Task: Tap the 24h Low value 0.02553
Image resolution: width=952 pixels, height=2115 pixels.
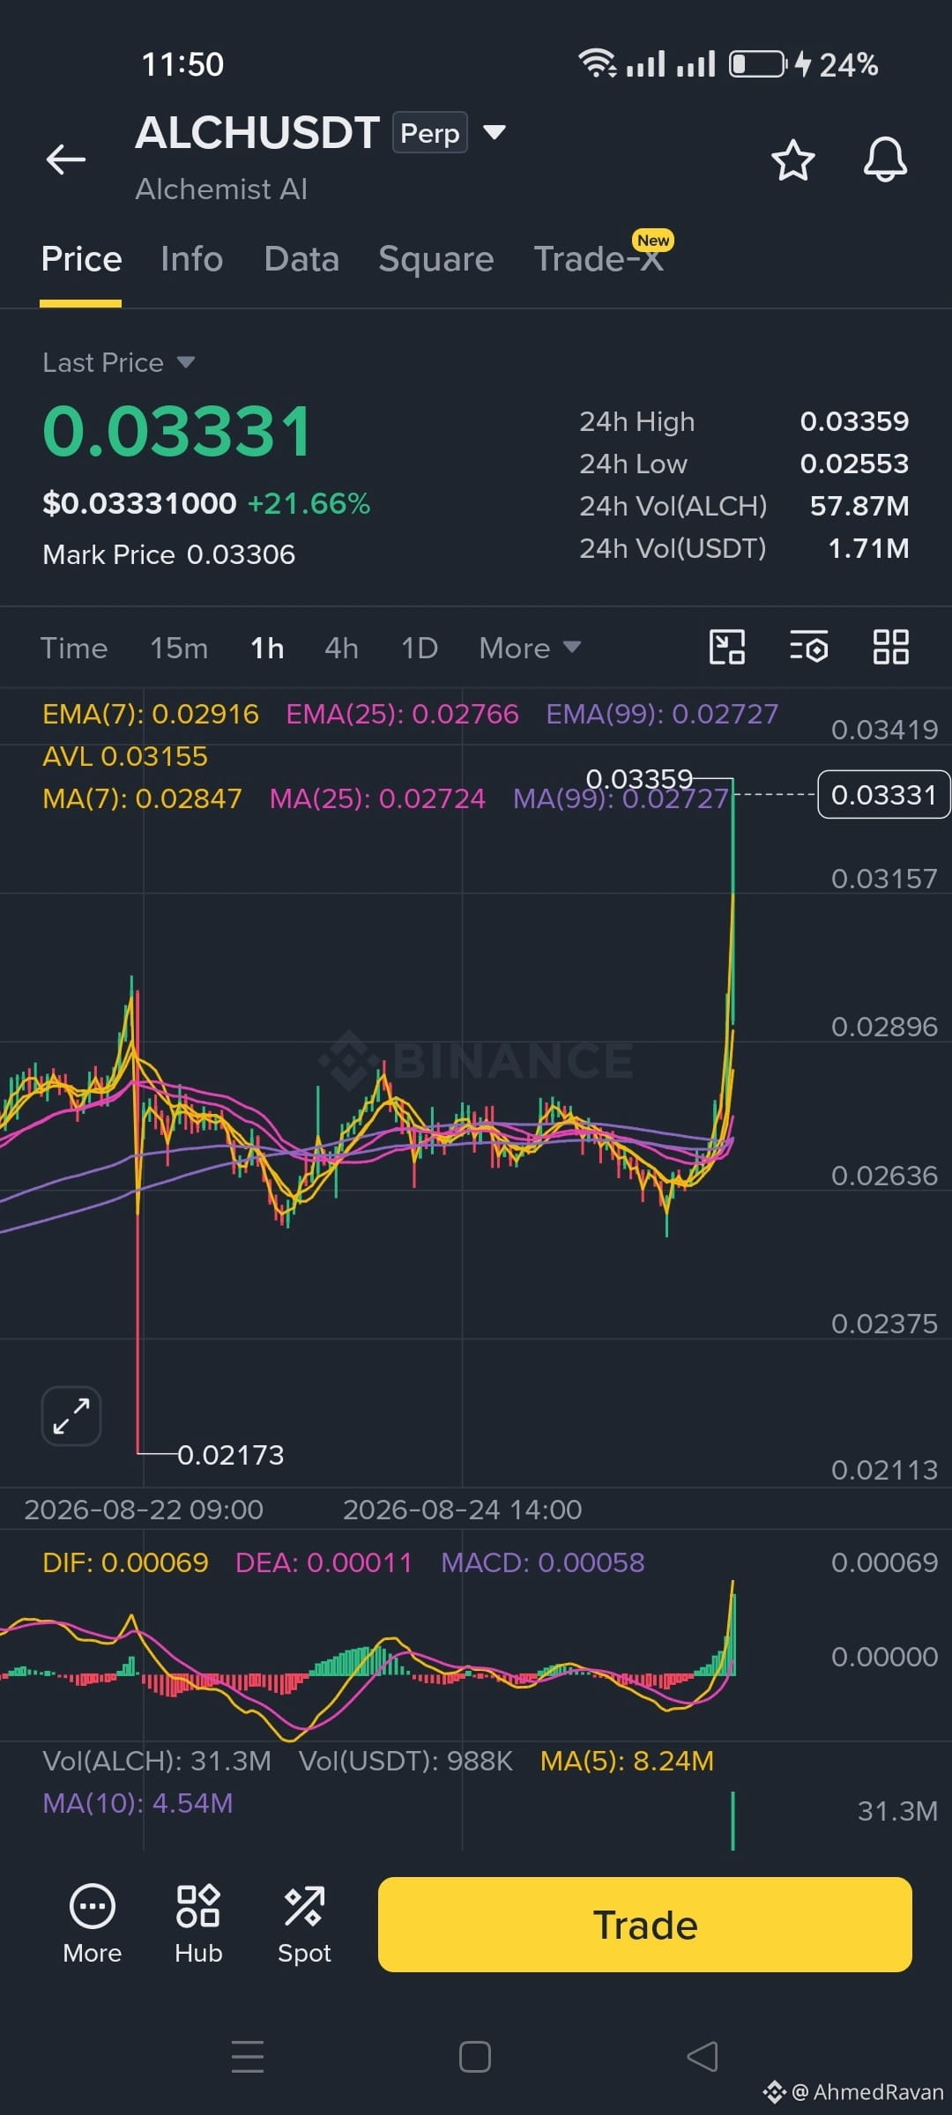Action: [854, 464]
